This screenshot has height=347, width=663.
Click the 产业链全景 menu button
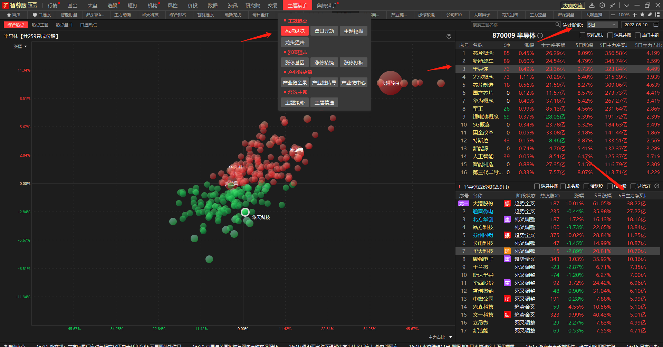coord(295,83)
